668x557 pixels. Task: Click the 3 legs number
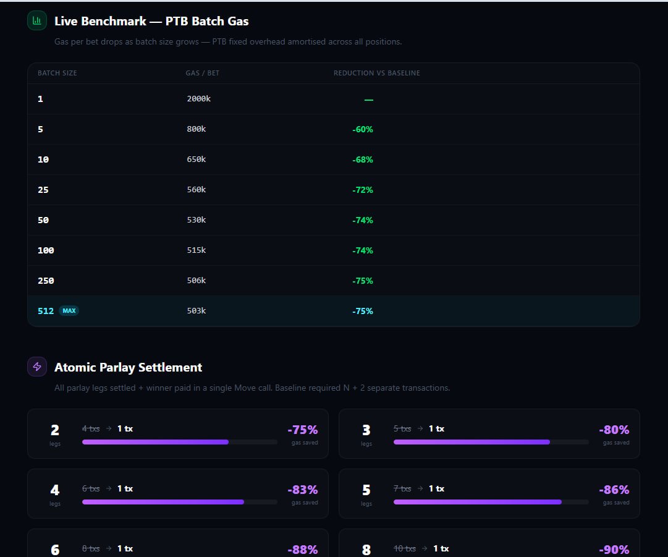pyautogui.click(x=366, y=430)
